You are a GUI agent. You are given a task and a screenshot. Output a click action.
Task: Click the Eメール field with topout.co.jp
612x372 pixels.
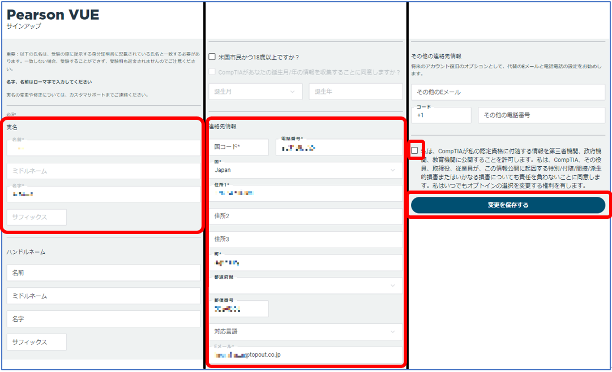tap(306, 355)
